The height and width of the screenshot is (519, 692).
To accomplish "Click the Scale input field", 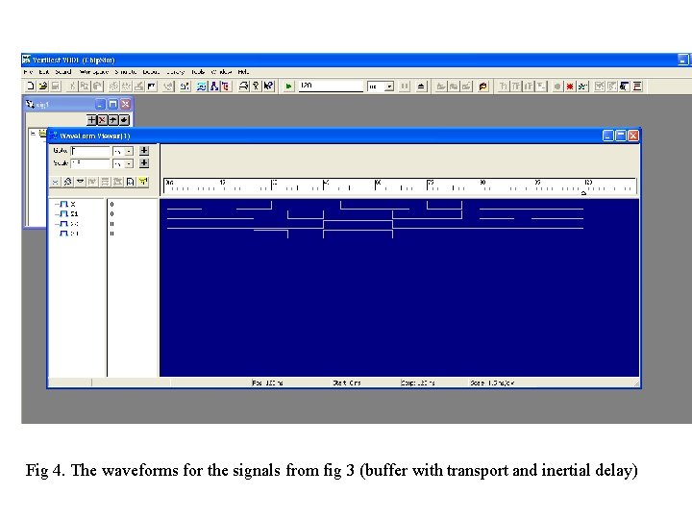I will (90, 163).
